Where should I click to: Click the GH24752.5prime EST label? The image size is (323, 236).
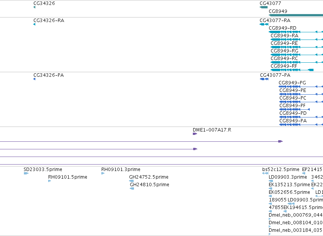point(149,177)
